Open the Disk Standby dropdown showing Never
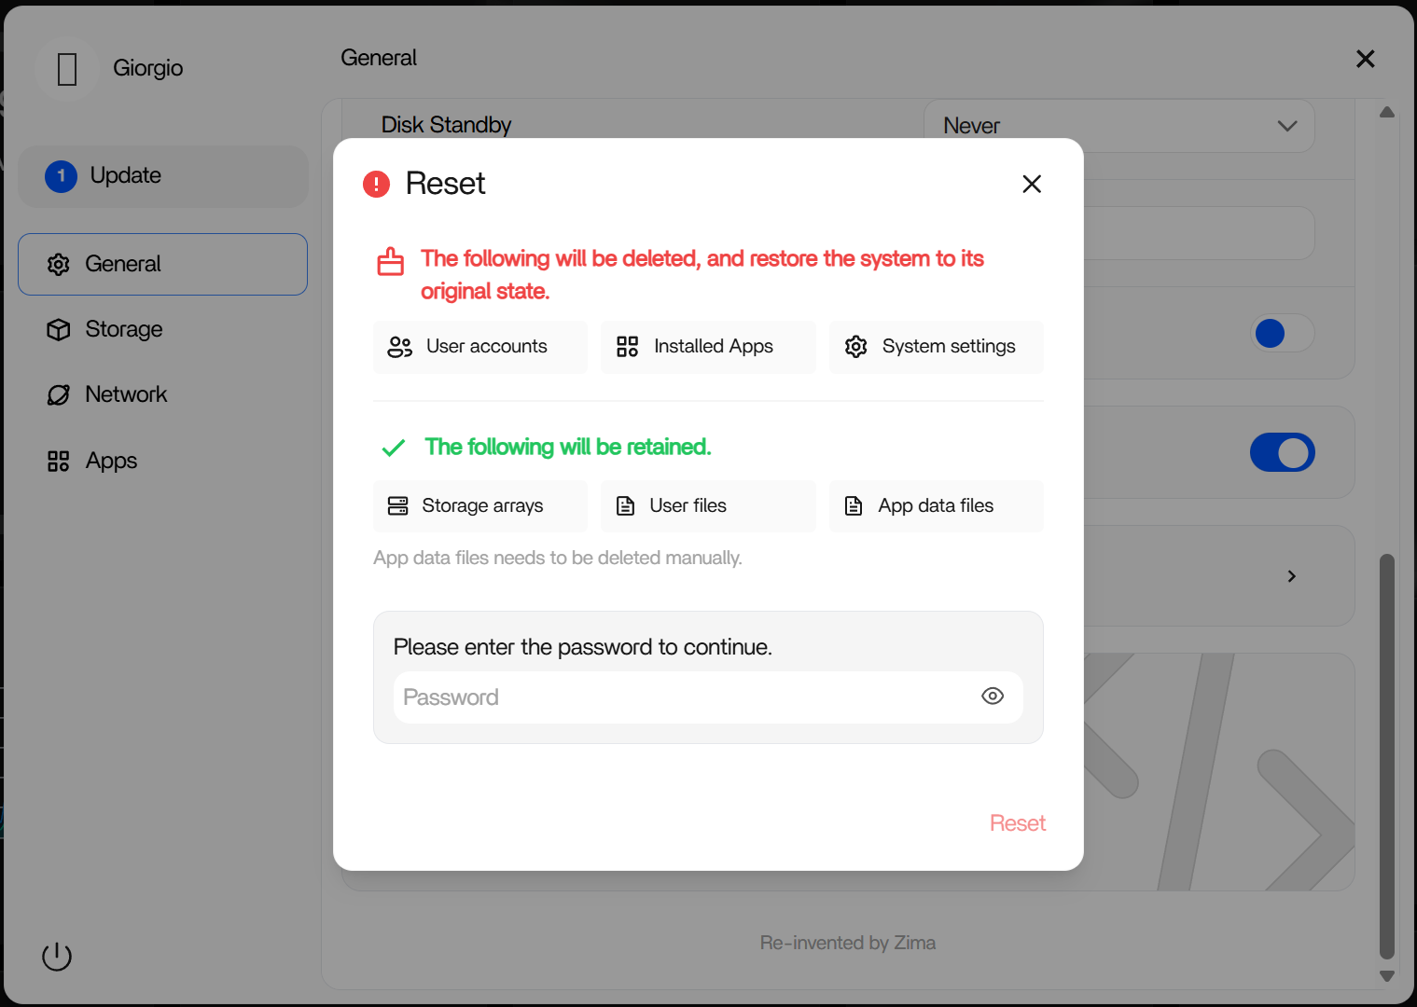 click(x=1118, y=126)
